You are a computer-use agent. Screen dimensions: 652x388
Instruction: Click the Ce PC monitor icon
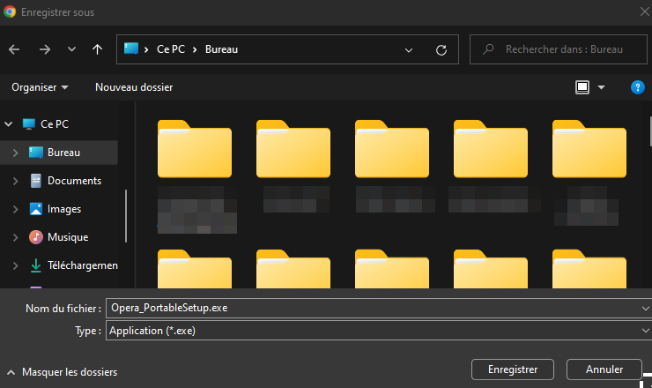tap(29, 124)
